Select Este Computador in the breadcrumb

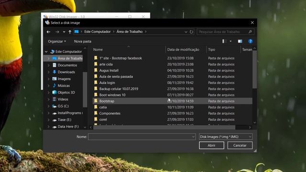click(x=98, y=32)
